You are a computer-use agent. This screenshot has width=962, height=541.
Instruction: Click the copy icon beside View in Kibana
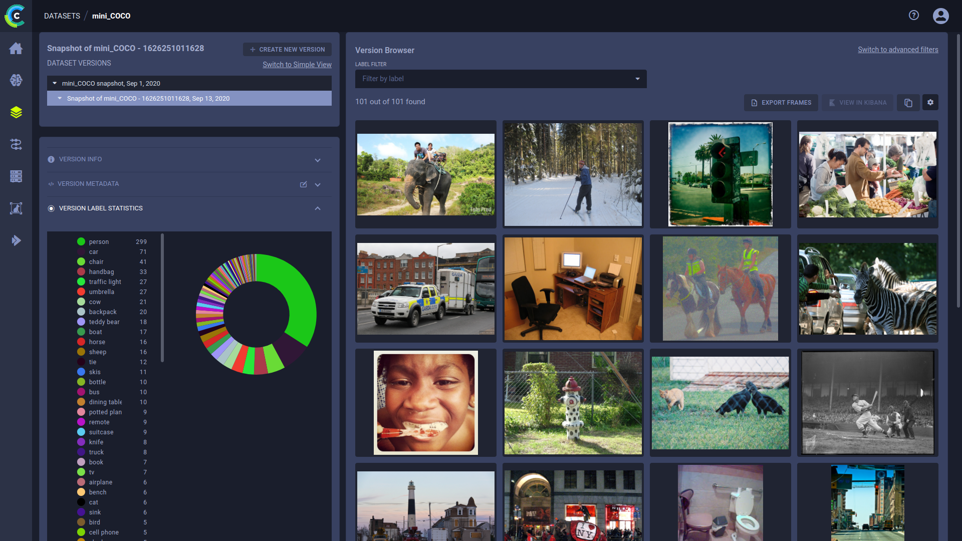[x=908, y=103]
